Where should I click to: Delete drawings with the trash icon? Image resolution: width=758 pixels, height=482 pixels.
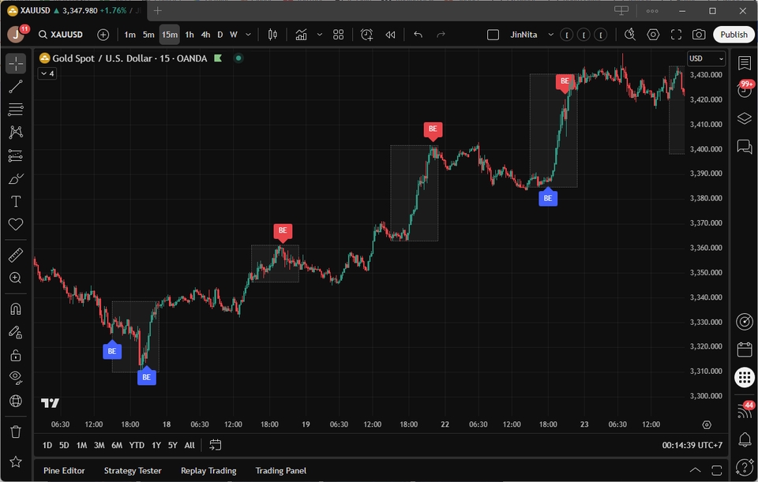(x=16, y=432)
